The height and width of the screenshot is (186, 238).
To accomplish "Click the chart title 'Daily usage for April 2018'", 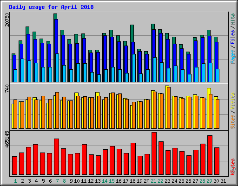I will click(51, 7).
